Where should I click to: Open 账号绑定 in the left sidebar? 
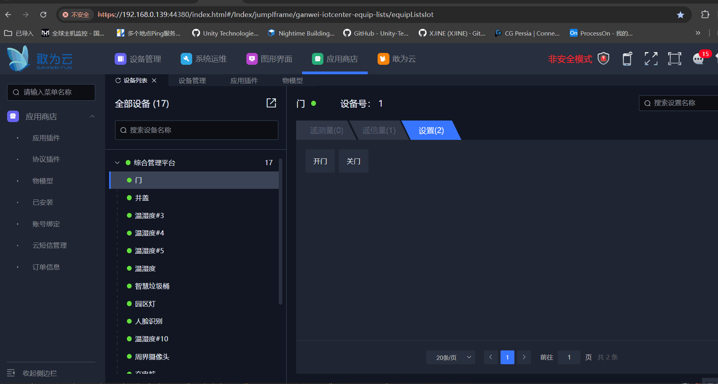pyautogui.click(x=46, y=224)
